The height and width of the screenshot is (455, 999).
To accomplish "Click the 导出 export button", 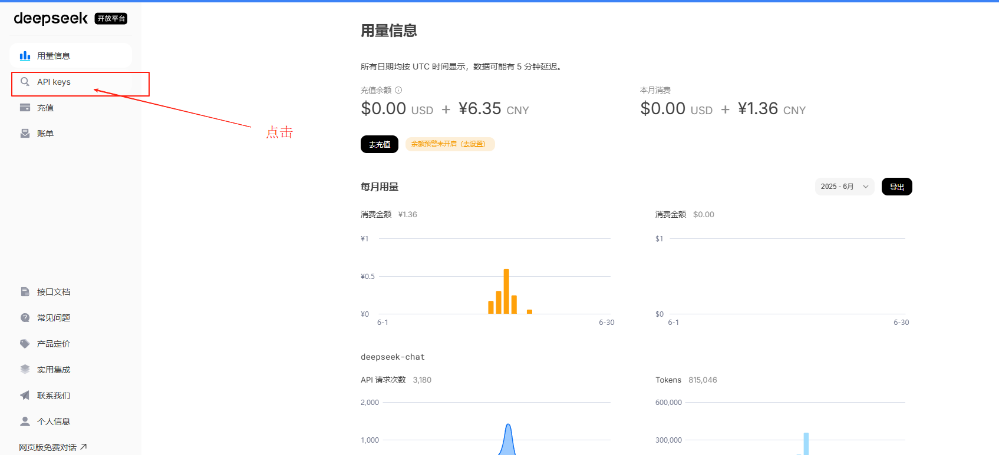I will pos(897,187).
